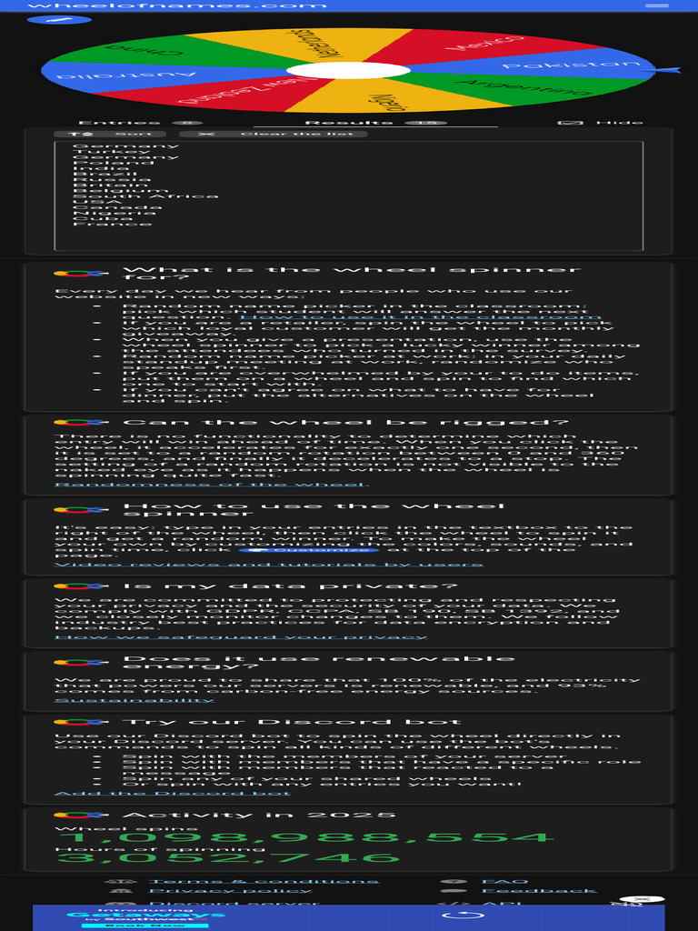The width and height of the screenshot is (698, 931).
Task: Sort the results list
Action: 110,135
